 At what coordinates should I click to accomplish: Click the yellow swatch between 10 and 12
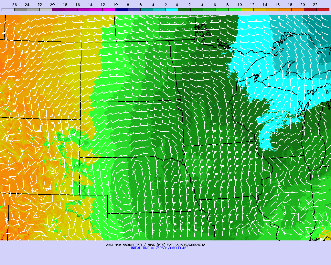point(247,9)
